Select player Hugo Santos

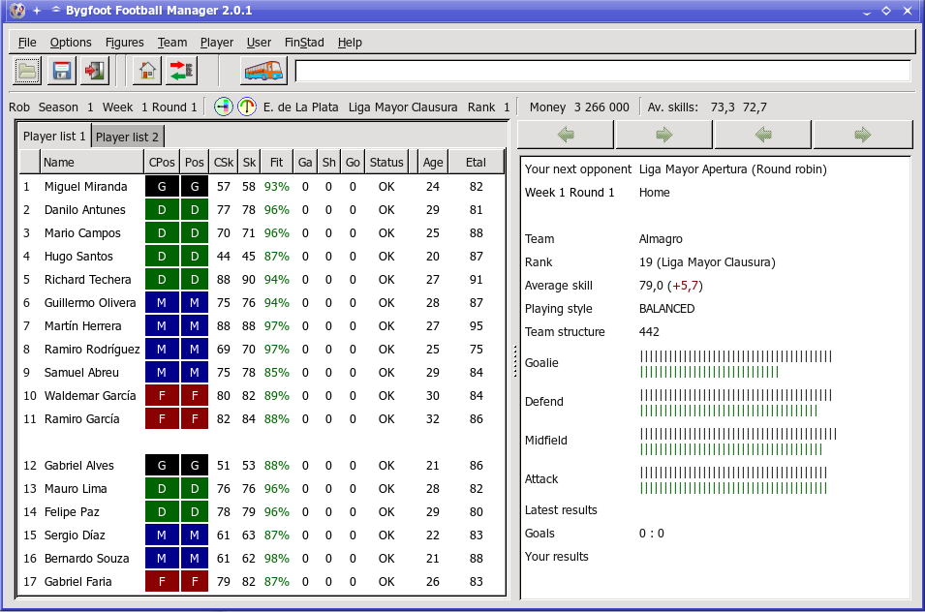(262, 257)
